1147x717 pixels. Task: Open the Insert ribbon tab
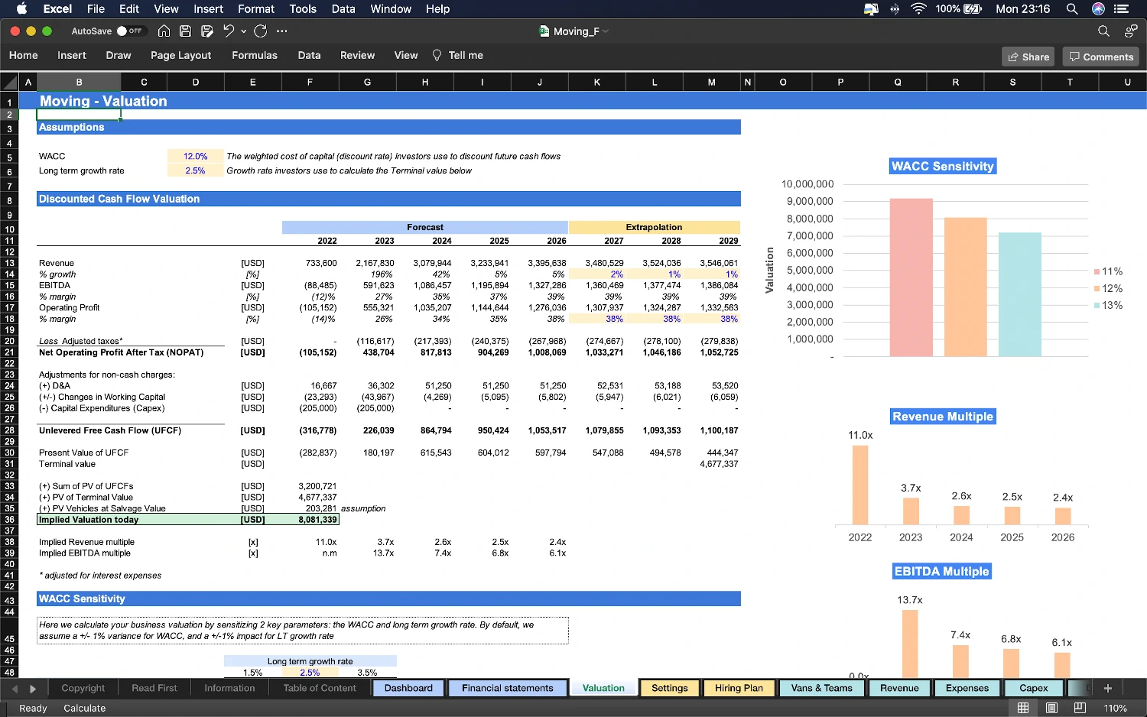72,55
